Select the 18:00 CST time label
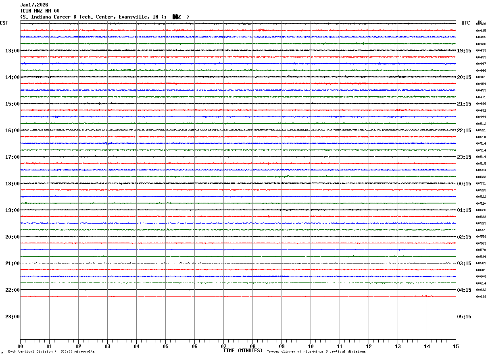The height and width of the screenshot is (357, 488). [x=12, y=184]
